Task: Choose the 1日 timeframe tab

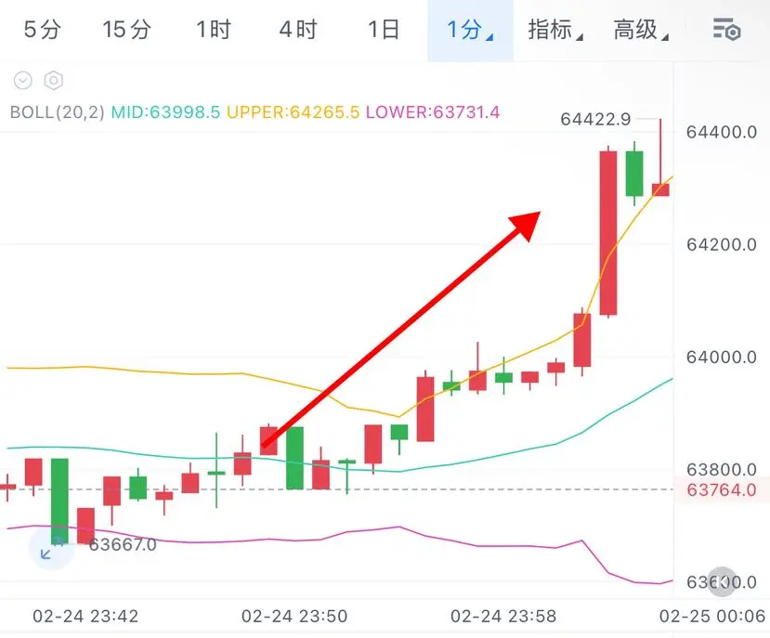Action: [x=384, y=30]
